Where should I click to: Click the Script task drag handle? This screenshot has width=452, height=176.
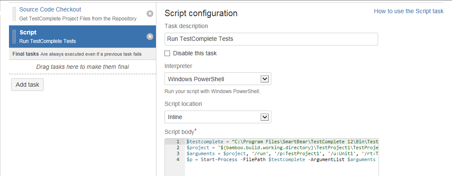click(15, 37)
